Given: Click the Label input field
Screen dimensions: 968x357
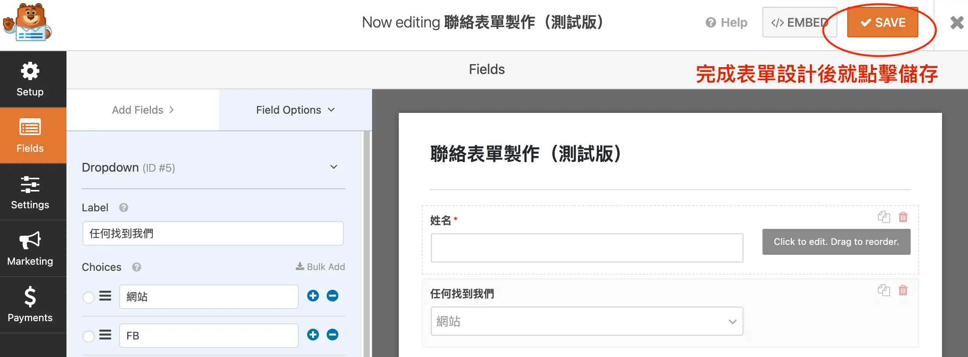Looking at the screenshot, I should tap(213, 233).
